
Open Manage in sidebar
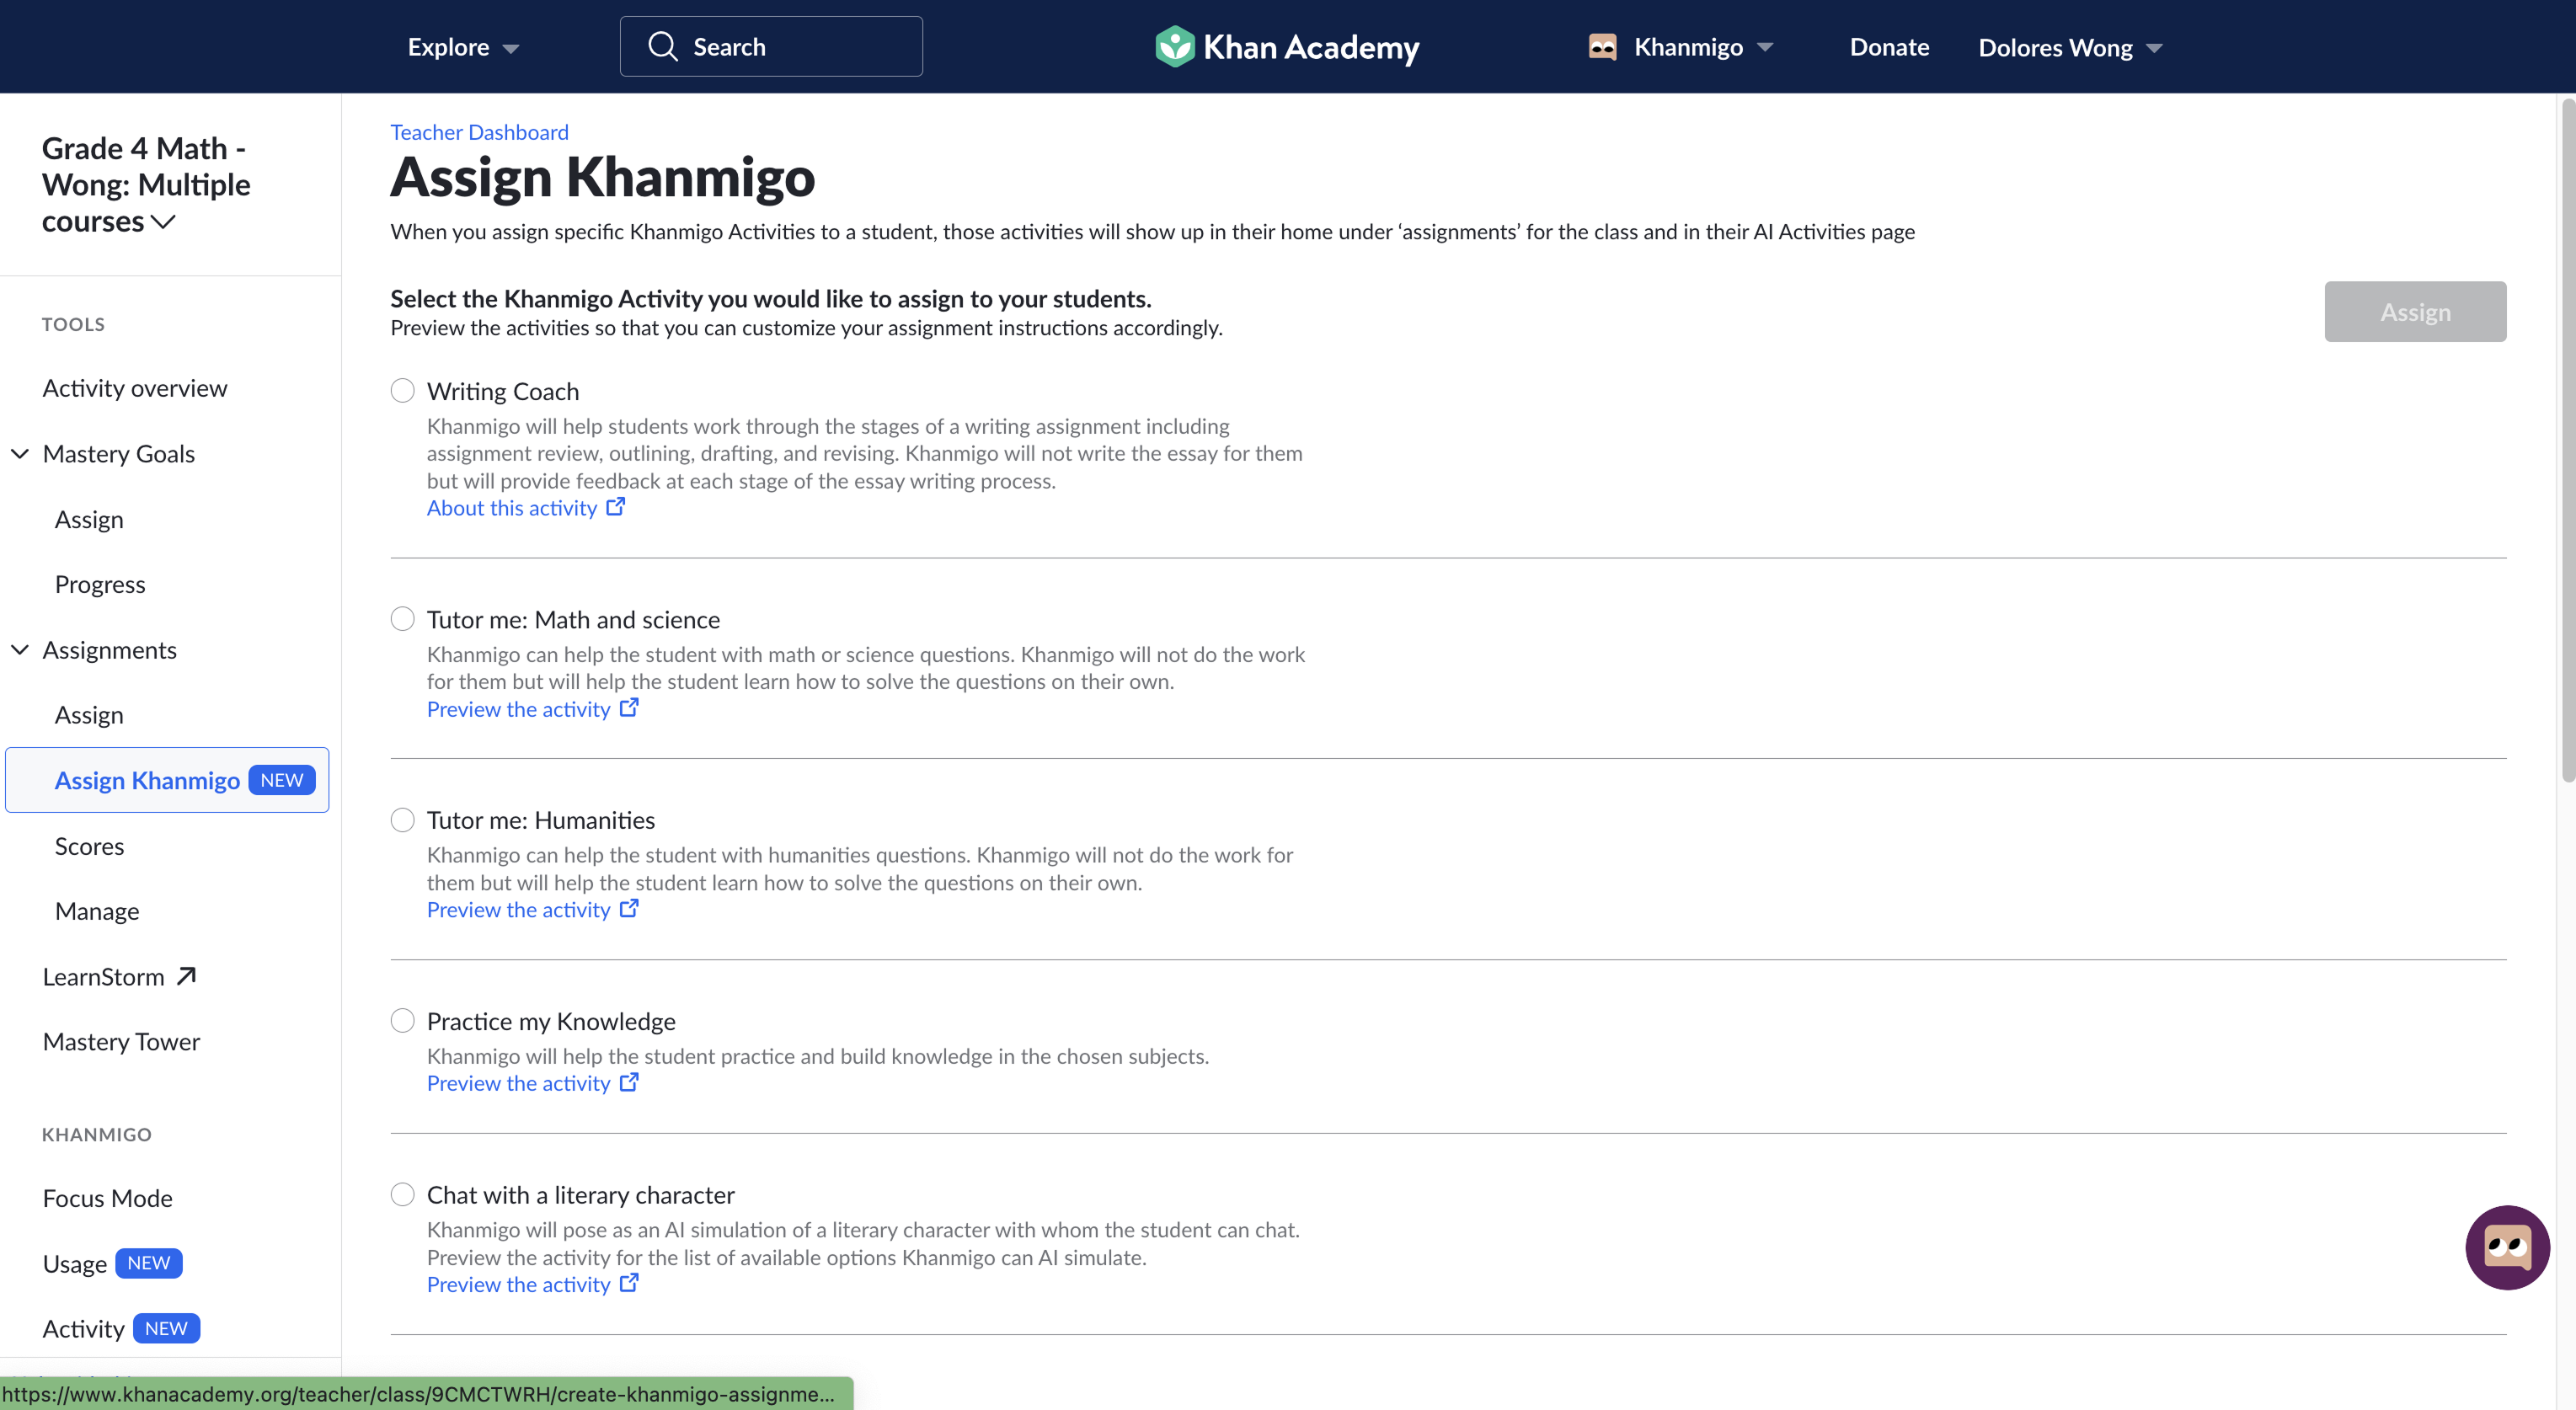point(97,911)
